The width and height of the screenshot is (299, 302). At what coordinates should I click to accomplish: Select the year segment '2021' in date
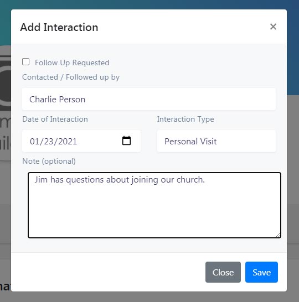pyautogui.click(x=68, y=142)
